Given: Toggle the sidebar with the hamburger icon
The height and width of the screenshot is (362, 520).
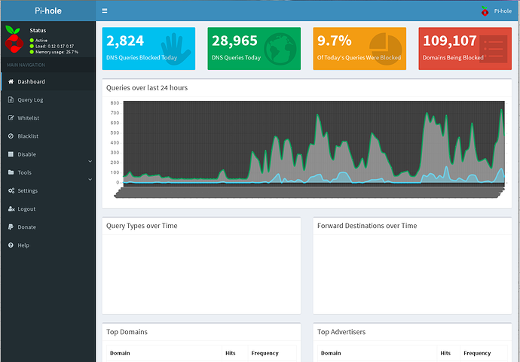Looking at the screenshot, I should 105,11.
